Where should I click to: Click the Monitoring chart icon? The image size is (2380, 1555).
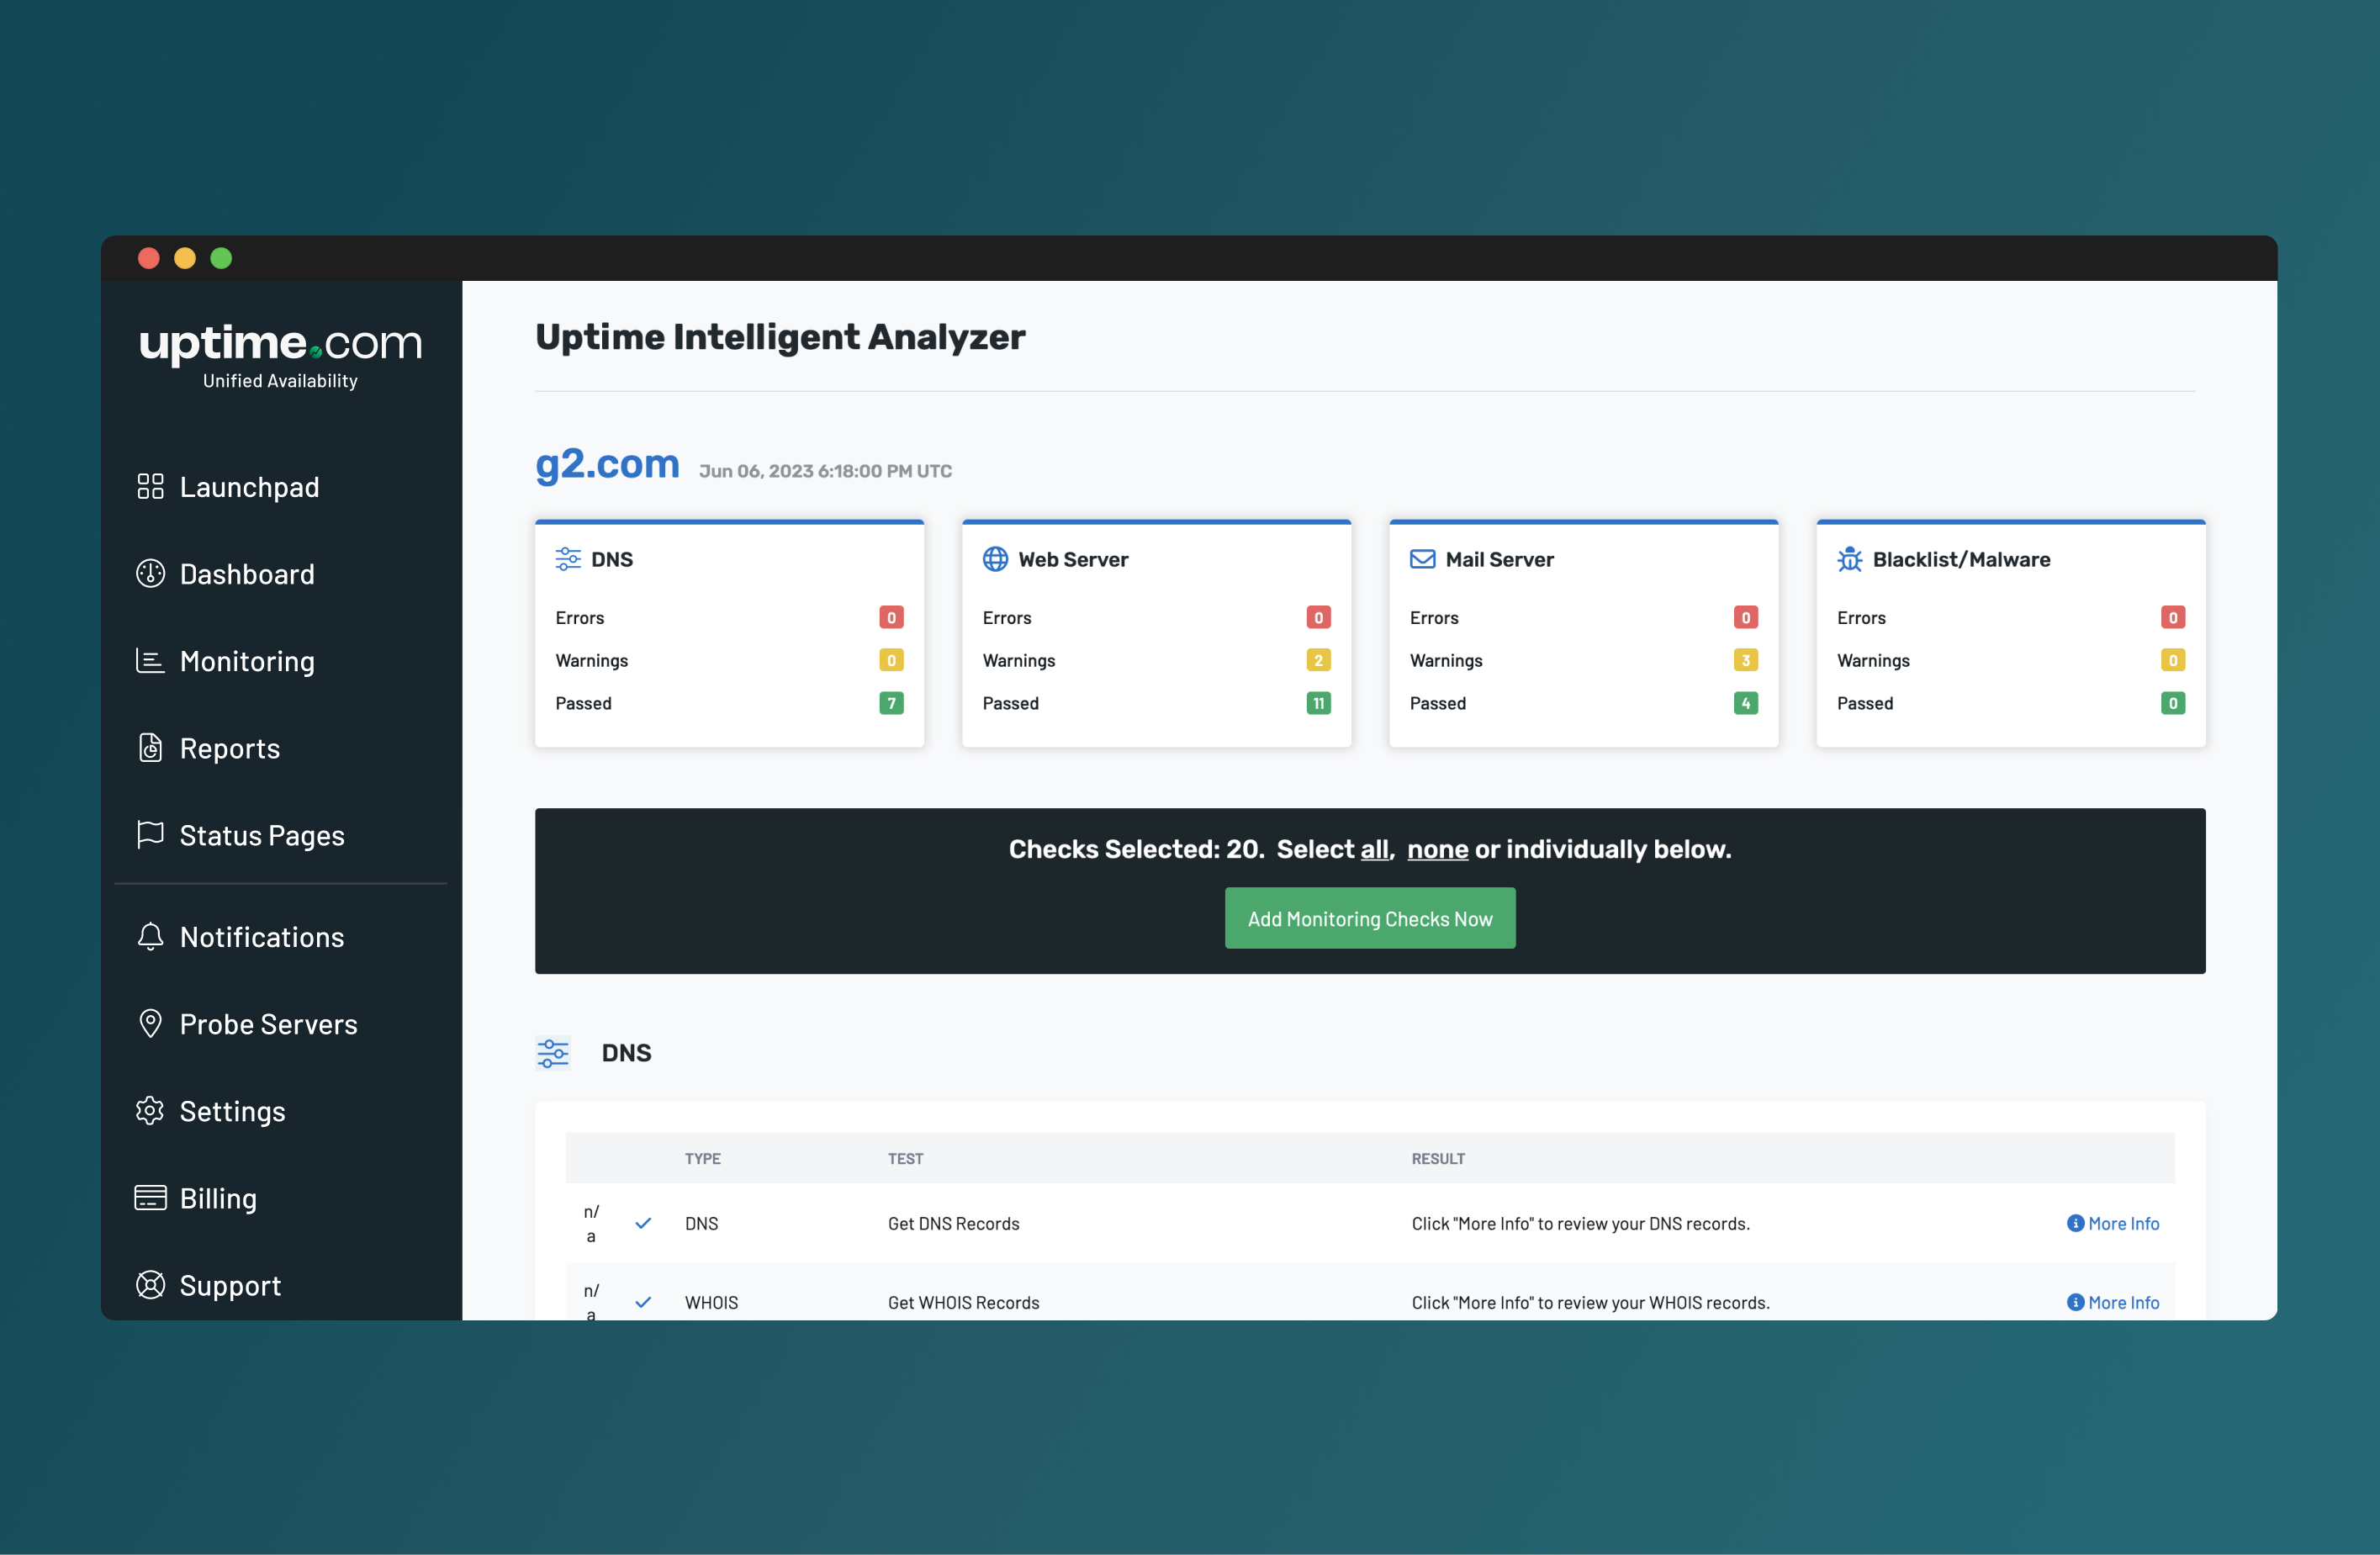click(x=151, y=660)
